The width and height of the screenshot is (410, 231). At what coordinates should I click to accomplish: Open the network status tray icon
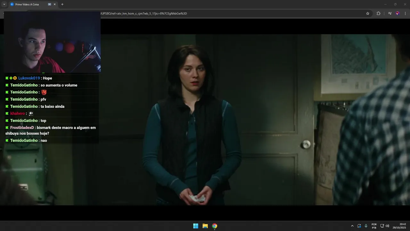(x=382, y=226)
